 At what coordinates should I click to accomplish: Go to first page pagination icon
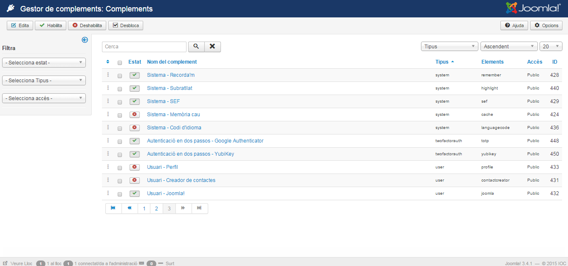[113, 208]
